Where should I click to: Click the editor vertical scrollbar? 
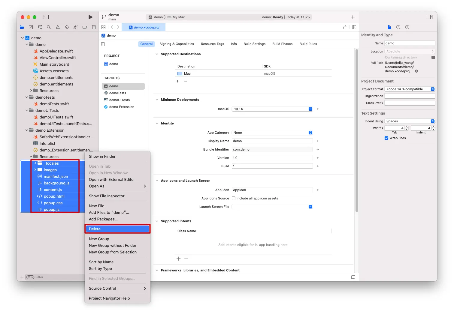tap(356, 131)
